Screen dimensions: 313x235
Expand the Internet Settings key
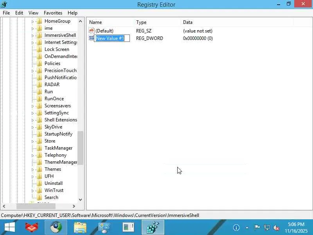[32, 43]
